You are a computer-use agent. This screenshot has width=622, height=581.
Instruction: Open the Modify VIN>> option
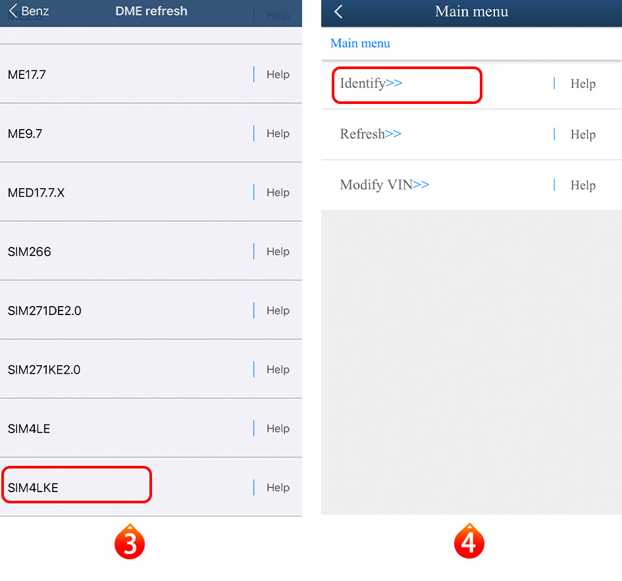[x=384, y=185]
